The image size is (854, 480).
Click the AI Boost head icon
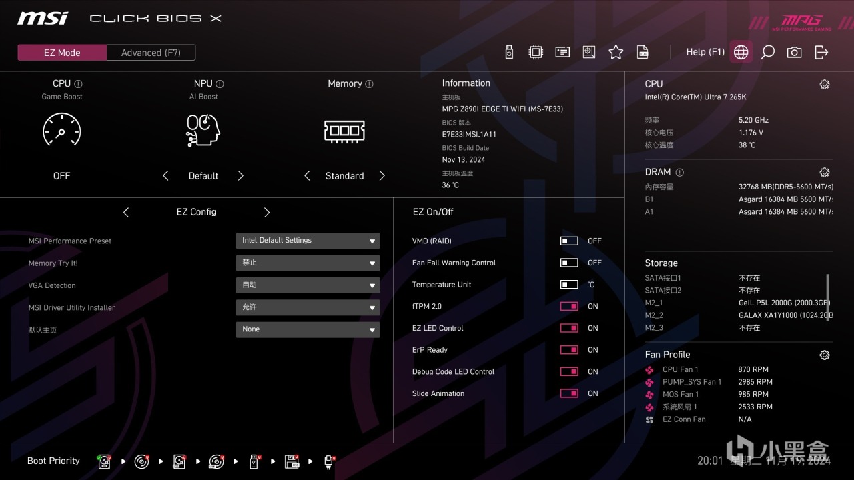coord(203,129)
